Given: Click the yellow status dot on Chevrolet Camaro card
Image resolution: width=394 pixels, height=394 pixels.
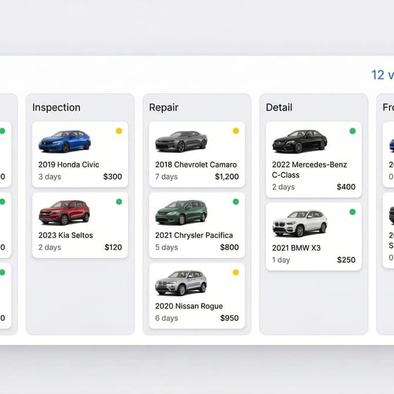Looking at the screenshot, I should (x=236, y=131).
